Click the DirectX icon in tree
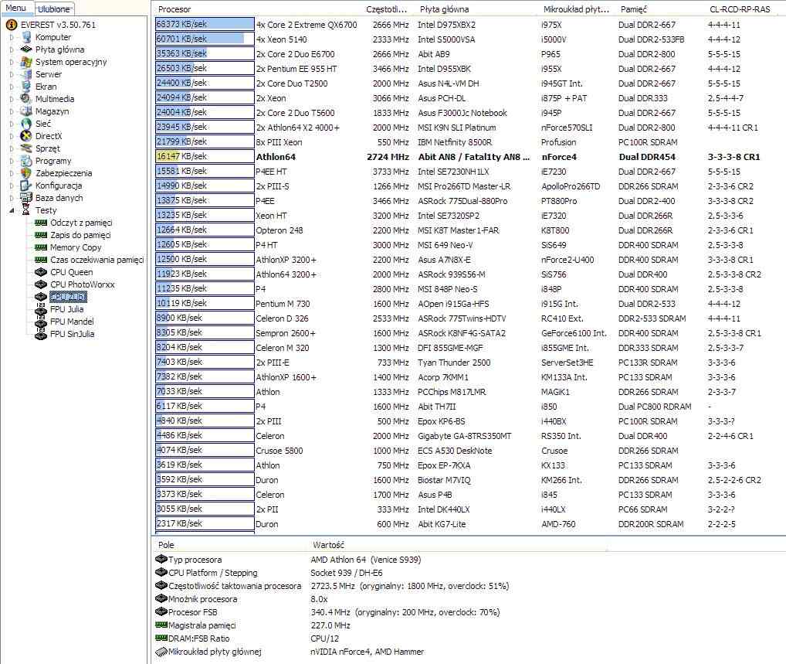This screenshot has width=786, height=664. point(26,136)
